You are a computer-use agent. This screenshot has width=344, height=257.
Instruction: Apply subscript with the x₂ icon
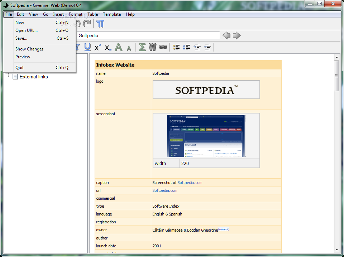pos(108,48)
